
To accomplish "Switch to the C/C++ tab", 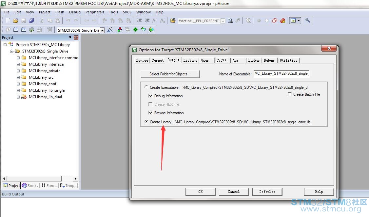I will coord(222,60).
